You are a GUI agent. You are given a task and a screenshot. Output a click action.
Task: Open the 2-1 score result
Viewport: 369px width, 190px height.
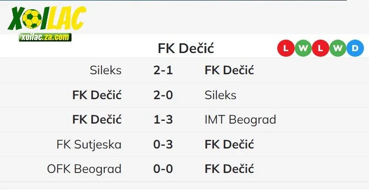tap(163, 70)
